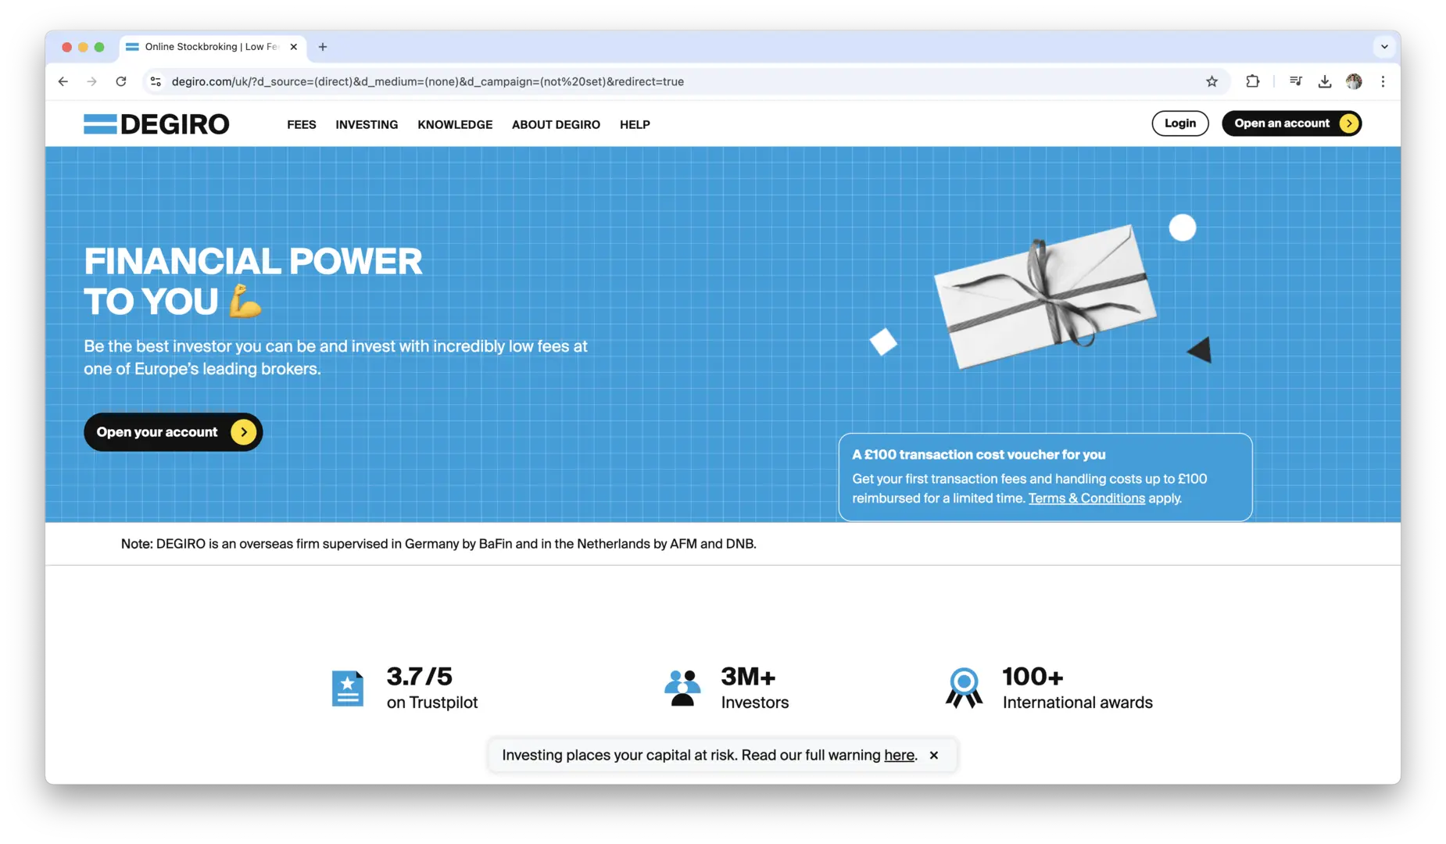Close the Online Stockbroking tab
The width and height of the screenshot is (1446, 844).
click(x=294, y=47)
